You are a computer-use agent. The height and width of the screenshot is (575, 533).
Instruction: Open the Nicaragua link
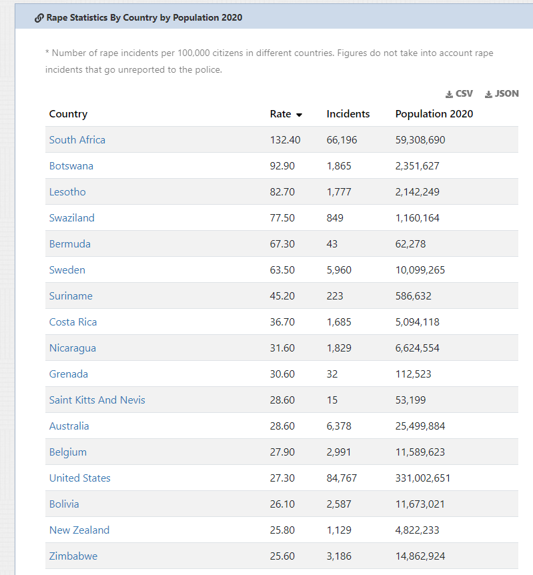pos(73,348)
